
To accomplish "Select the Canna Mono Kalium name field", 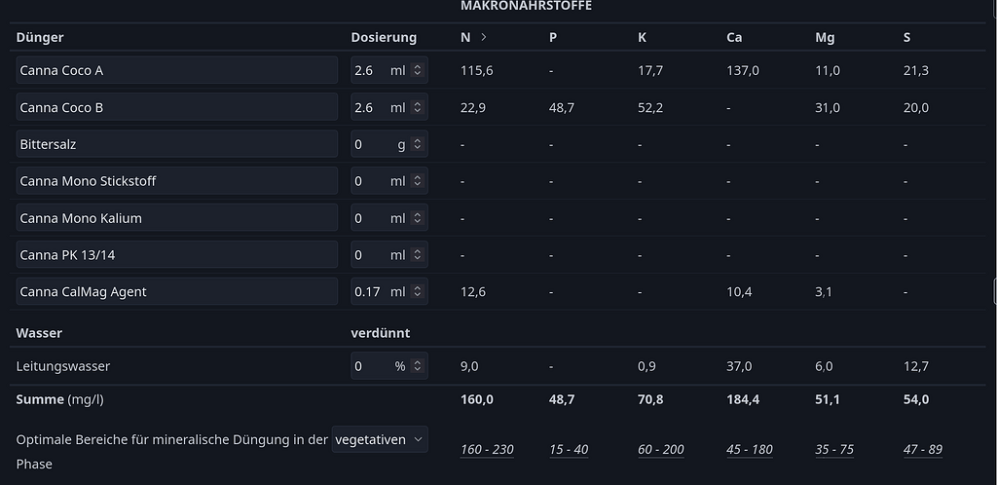I will coord(177,217).
